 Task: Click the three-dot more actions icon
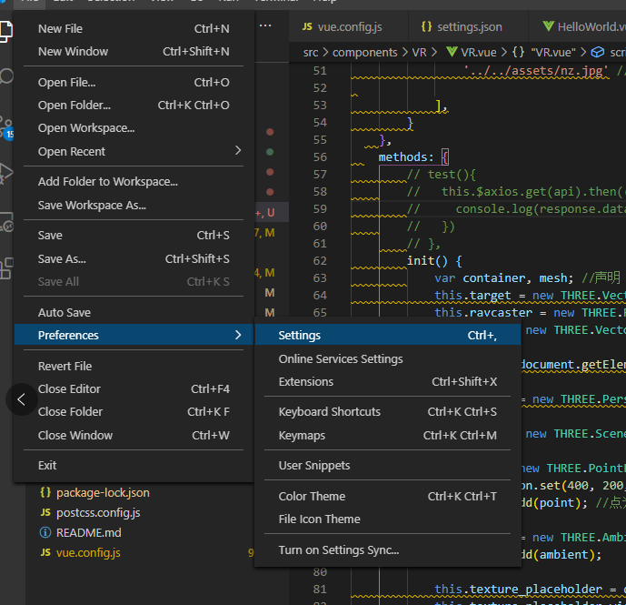click(265, 26)
